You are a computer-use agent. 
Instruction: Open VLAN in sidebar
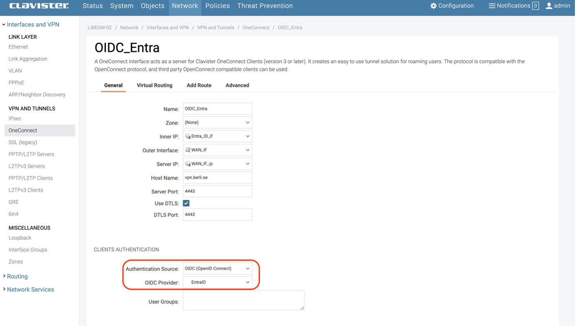tap(15, 71)
